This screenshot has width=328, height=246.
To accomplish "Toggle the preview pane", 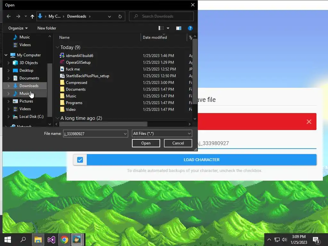I will 179,28.
